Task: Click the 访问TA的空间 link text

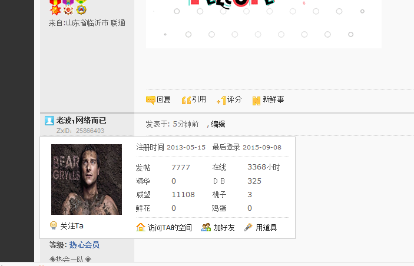Action: point(170,228)
